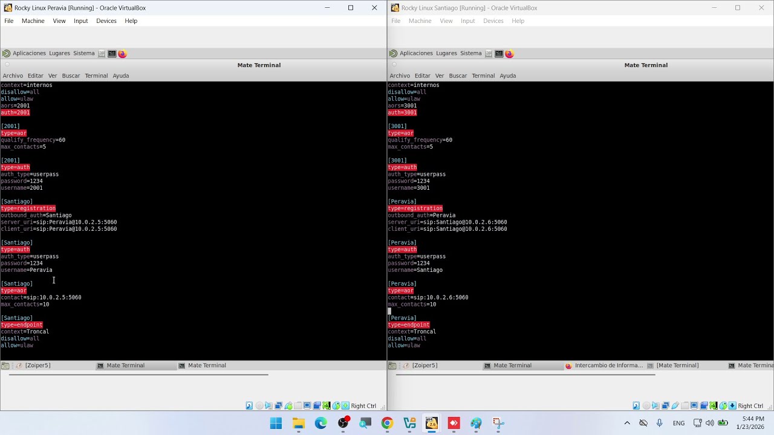Open Aplicaciones menu in Peravia panel
774x435 pixels.
29,53
